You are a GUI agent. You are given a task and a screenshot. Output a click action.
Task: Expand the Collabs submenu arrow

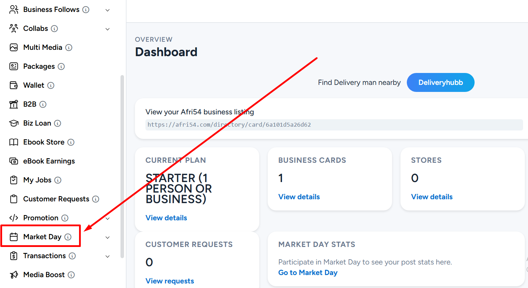(108, 29)
